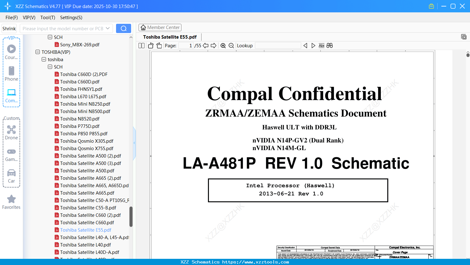Open Toshiba NB520.pdf

click(x=77, y=119)
